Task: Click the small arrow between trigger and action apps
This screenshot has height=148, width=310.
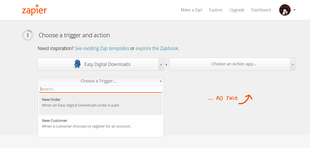Action: tap(166, 64)
